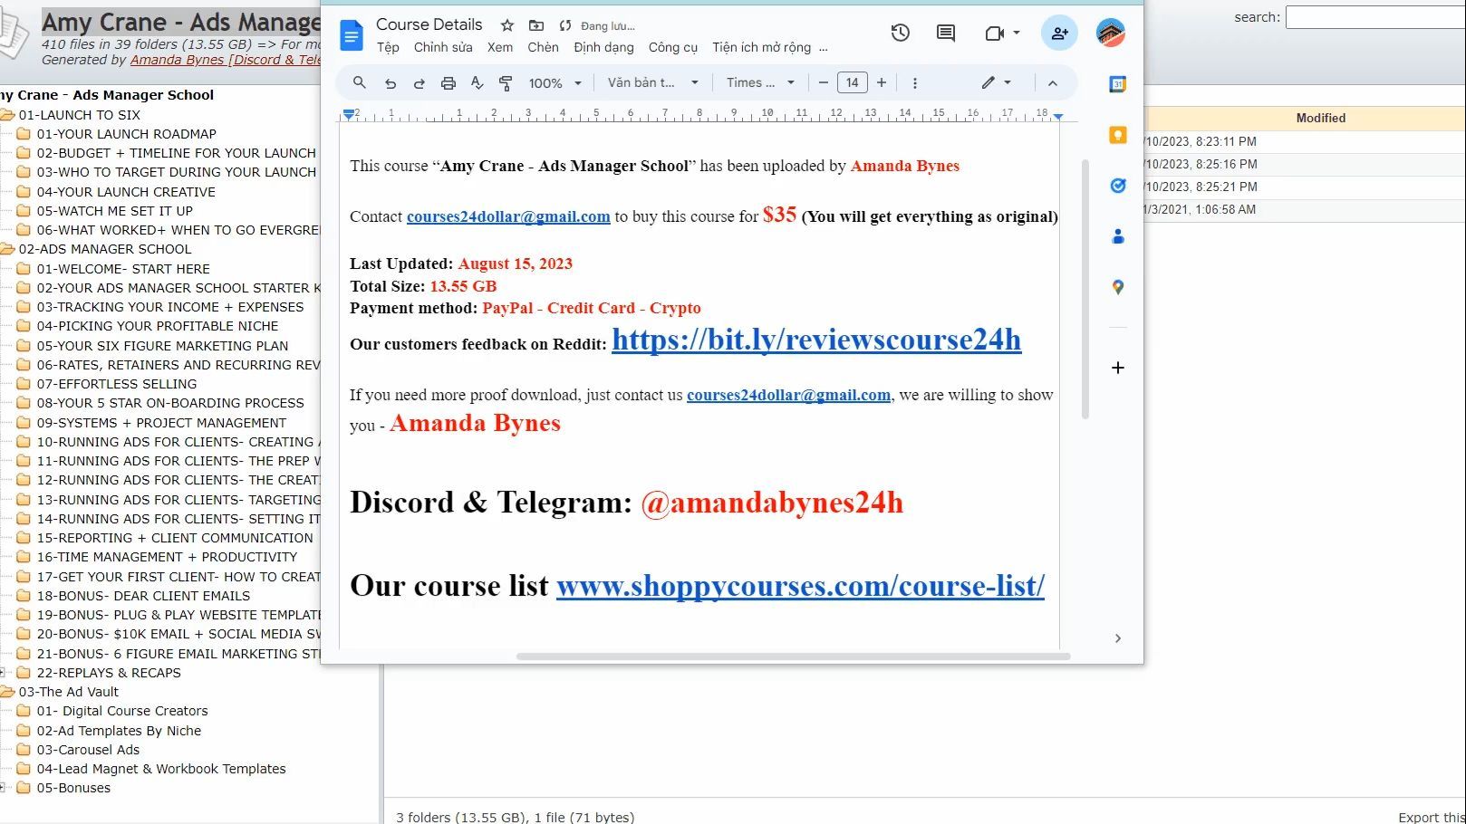The image size is (1466, 824).
Task: Click the move-to-folder icon beside the title
Action: tap(536, 25)
